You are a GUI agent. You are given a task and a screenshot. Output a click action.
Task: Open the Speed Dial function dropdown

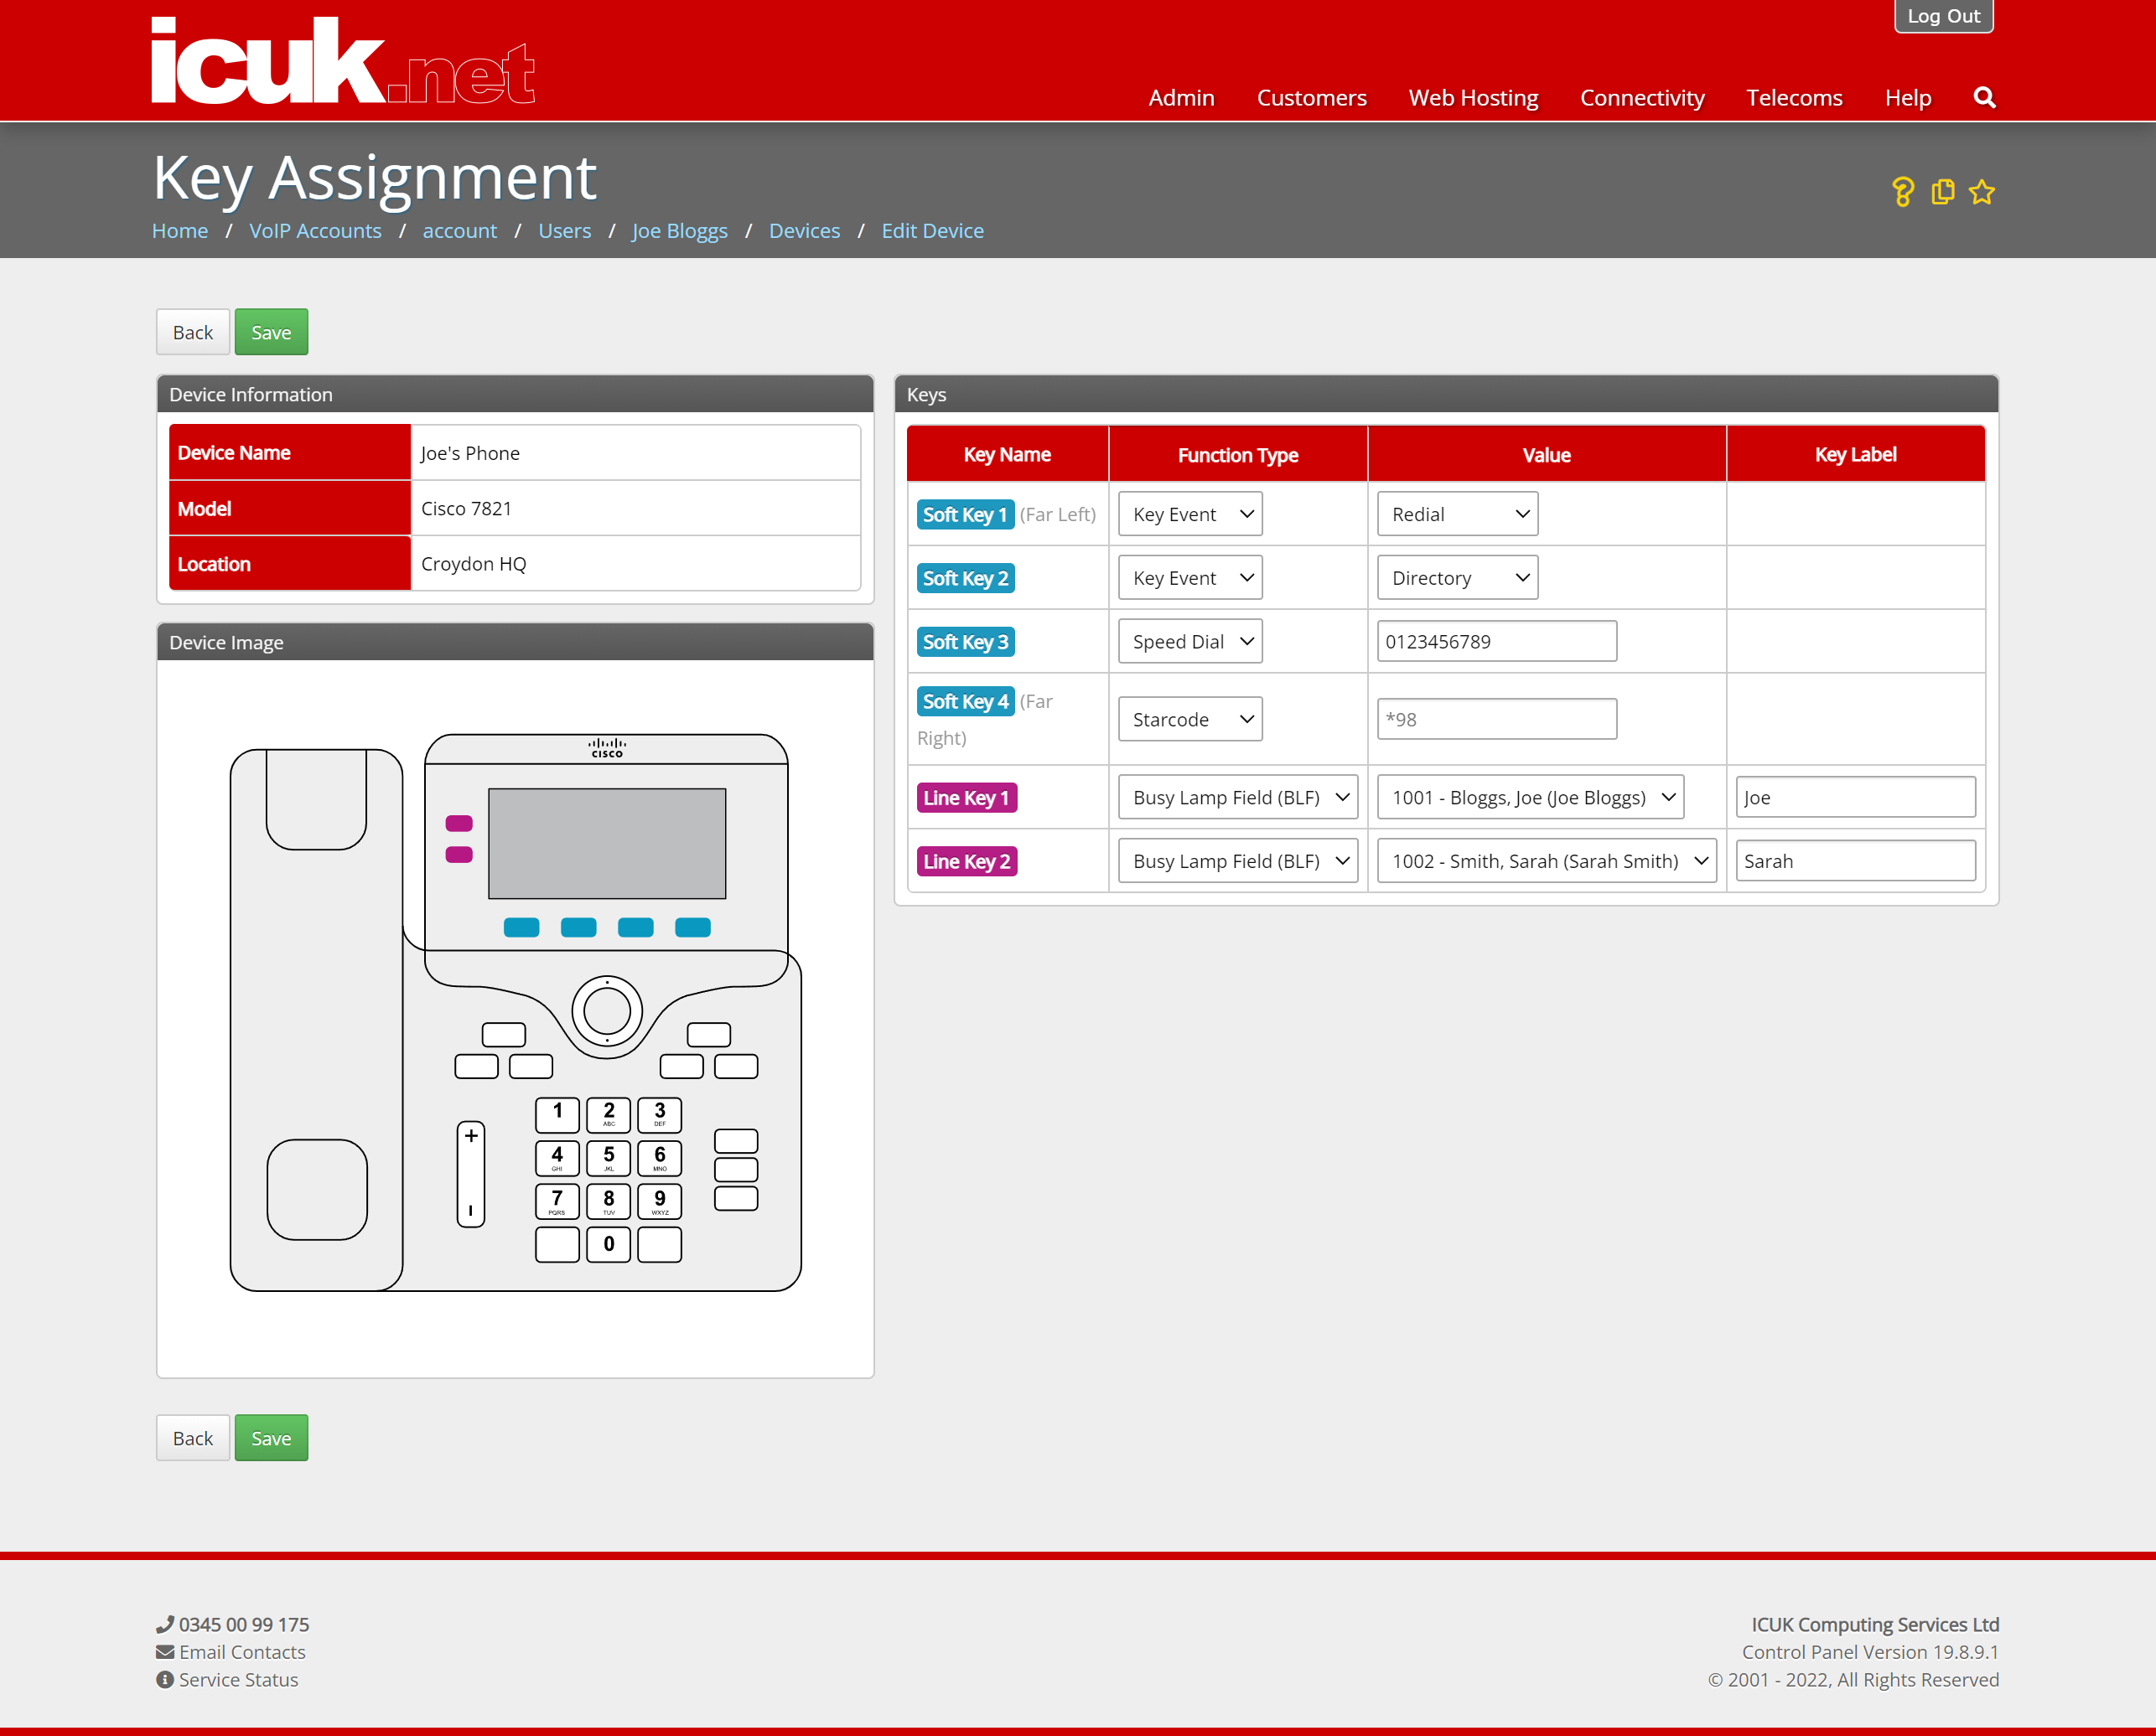(1189, 642)
